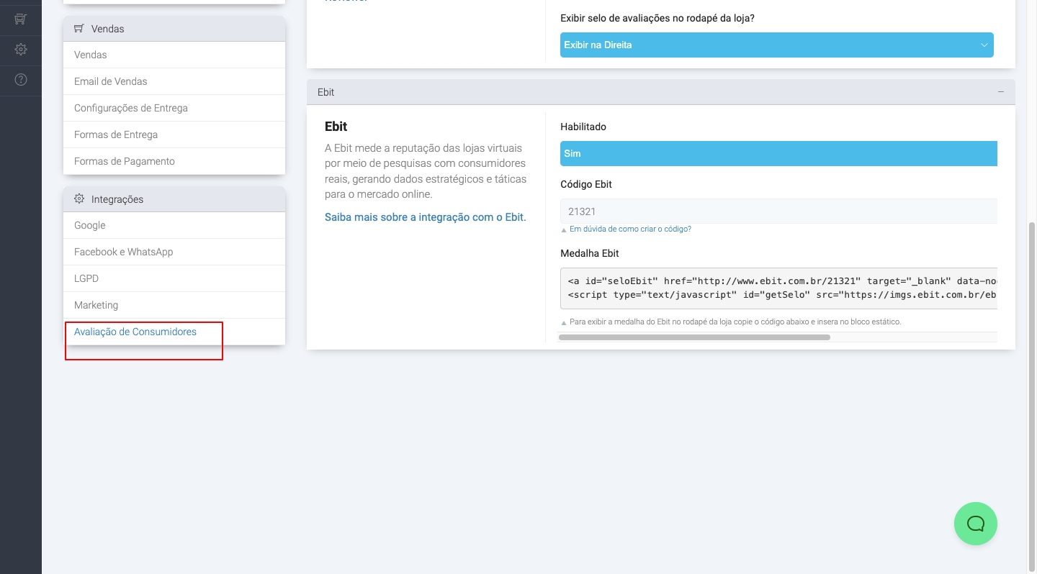The image size is (1037, 574).
Task: Click the horizontal scrollbar under Medalha Ebit
Action: click(x=694, y=337)
